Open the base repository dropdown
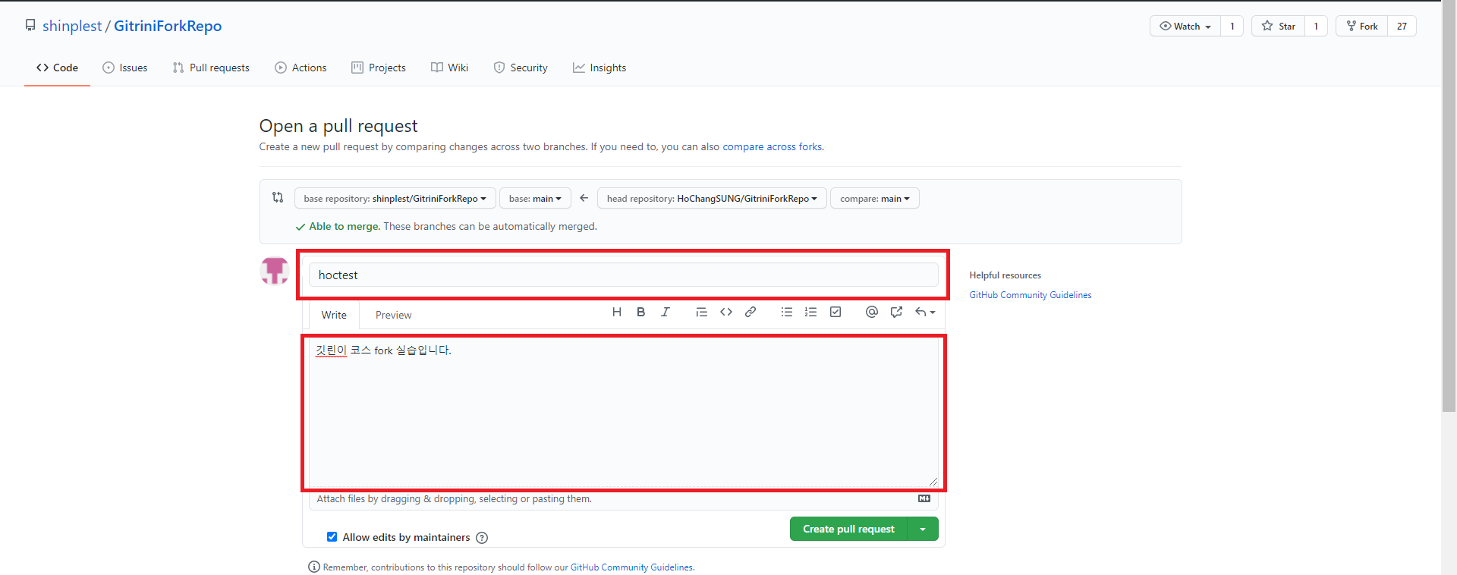Image resolution: width=1457 pixels, height=575 pixels. [x=395, y=199]
